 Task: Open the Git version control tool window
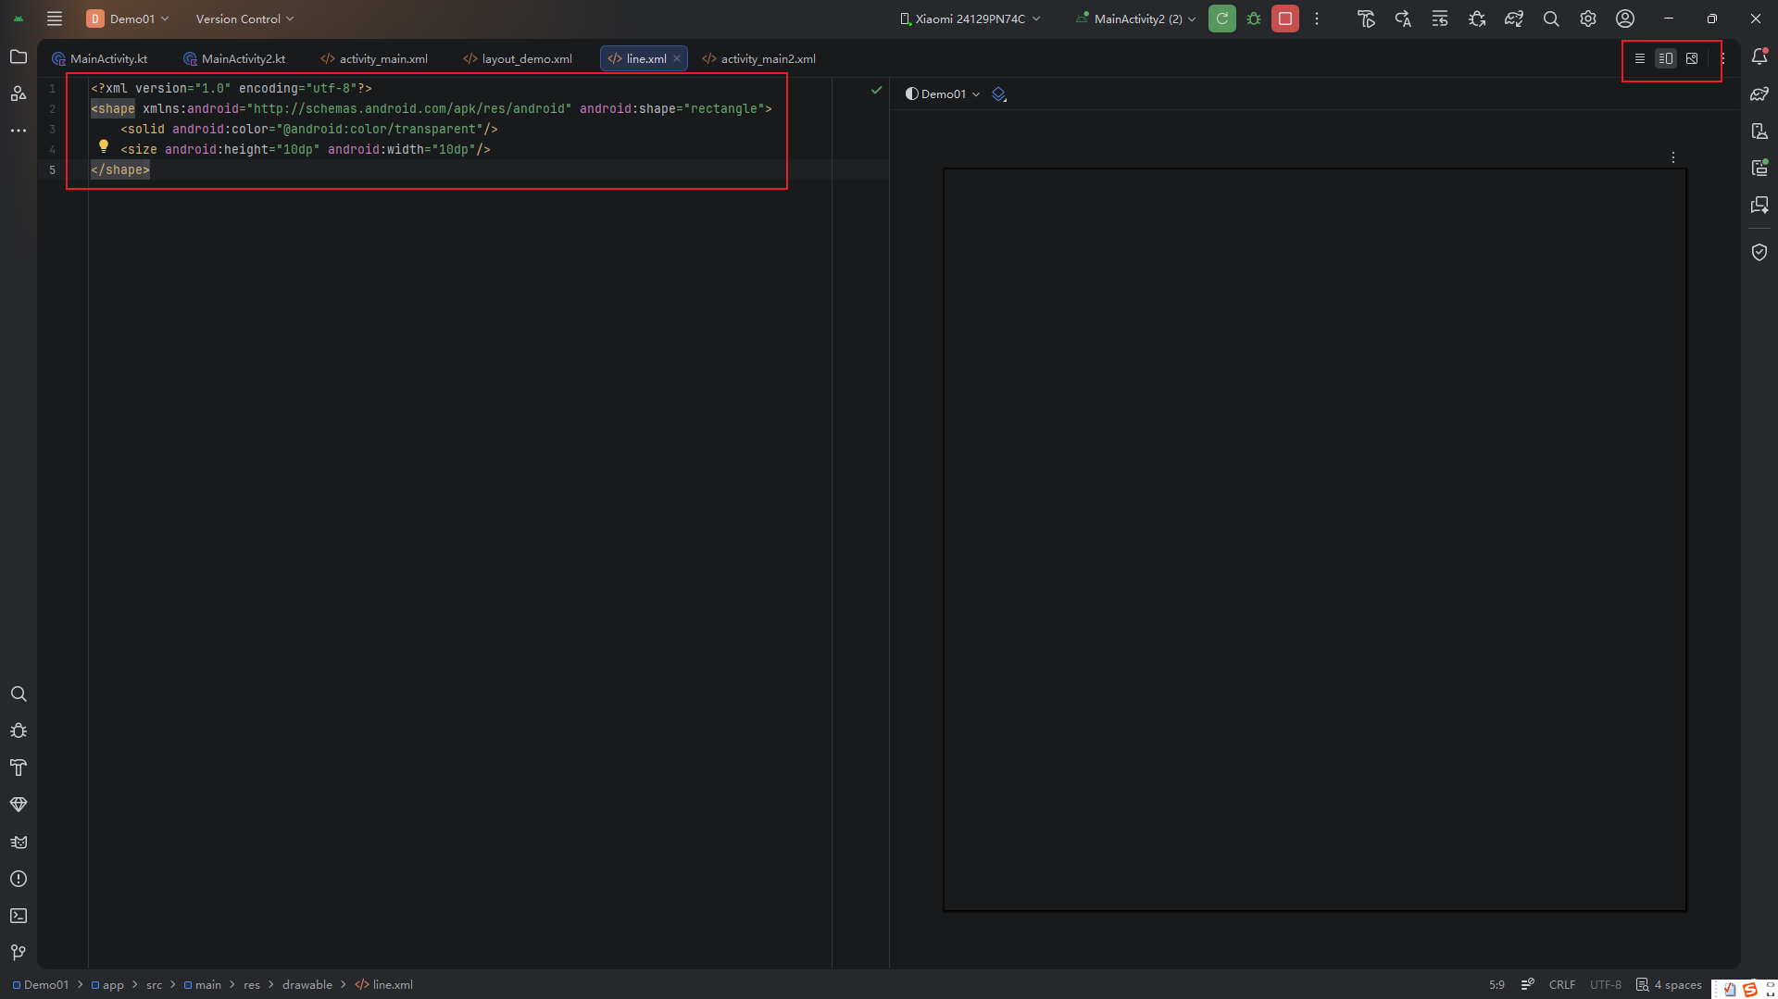point(19,953)
